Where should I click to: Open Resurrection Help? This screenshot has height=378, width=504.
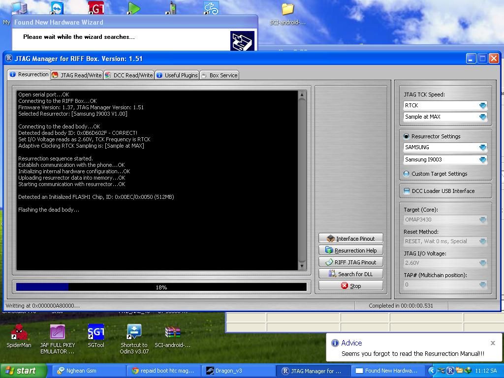click(x=350, y=251)
